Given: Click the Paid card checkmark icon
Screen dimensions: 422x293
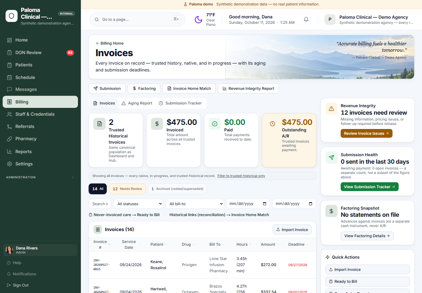Looking at the screenshot, I should (215, 124).
